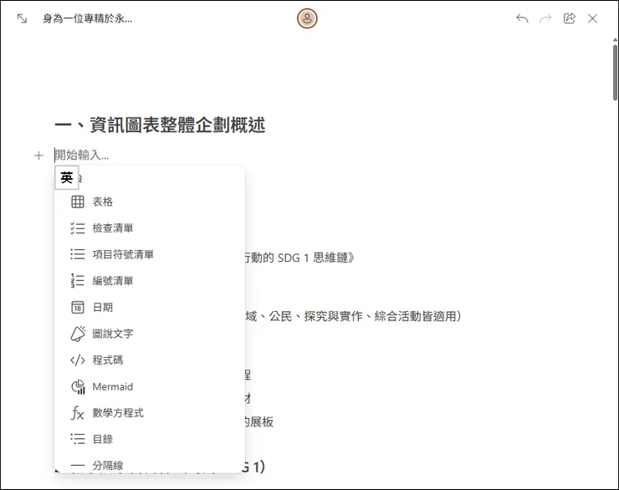Select 編號清單 menu entry
Screen dimensions: 619x490
tap(150, 280)
